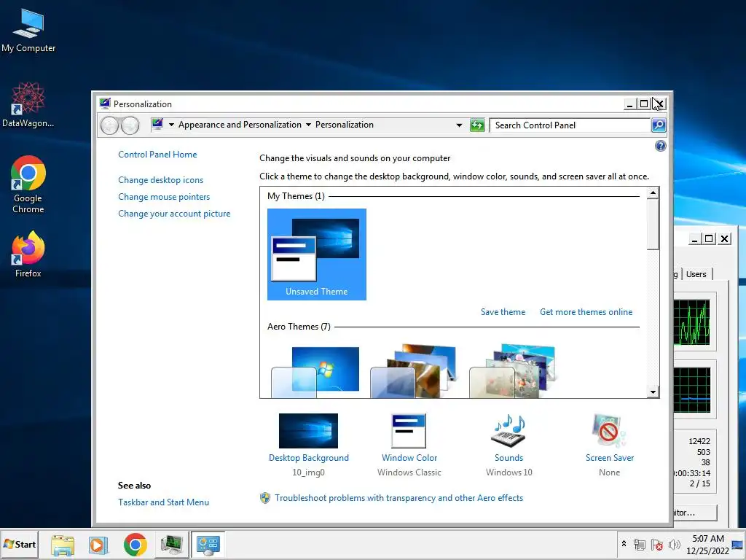The width and height of the screenshot is (746, 560).
Task: Open the Desktop Background settings icon
Action: tap(308, 431)
